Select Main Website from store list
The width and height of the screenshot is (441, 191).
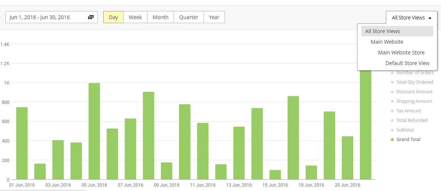[387, 42]
